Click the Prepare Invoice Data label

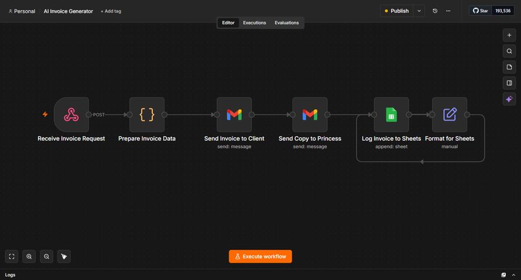click(x=147, y=139)
